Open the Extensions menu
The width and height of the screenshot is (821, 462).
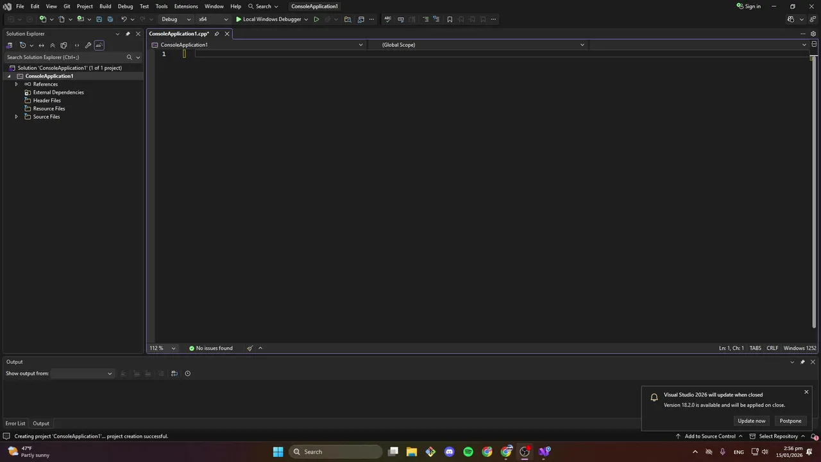186,6
